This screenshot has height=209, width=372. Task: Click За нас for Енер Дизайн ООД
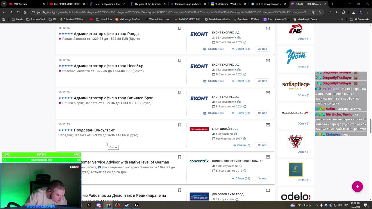point(262,145)
